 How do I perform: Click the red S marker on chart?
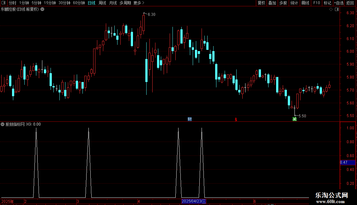click(x=236, y=120)
